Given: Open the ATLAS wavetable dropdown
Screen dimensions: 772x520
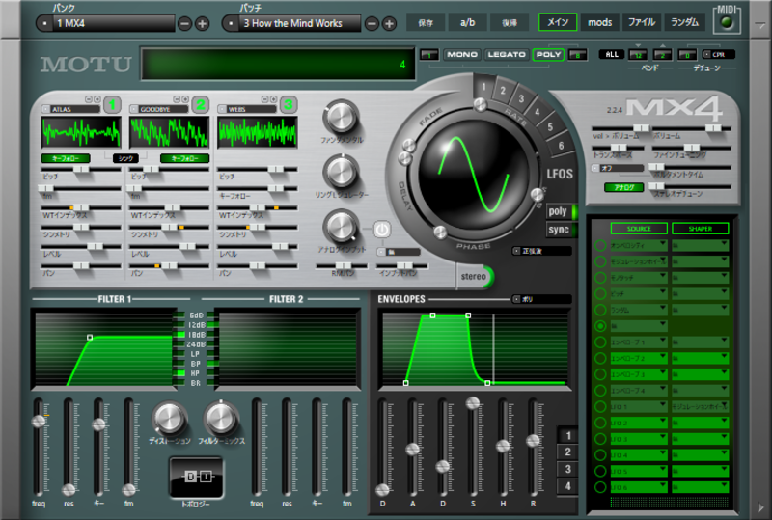Looking at the screenshot, I should pyautogui.click(x=70, y=109).
